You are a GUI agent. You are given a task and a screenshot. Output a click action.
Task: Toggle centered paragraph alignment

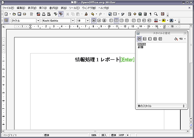pos(117,21)
